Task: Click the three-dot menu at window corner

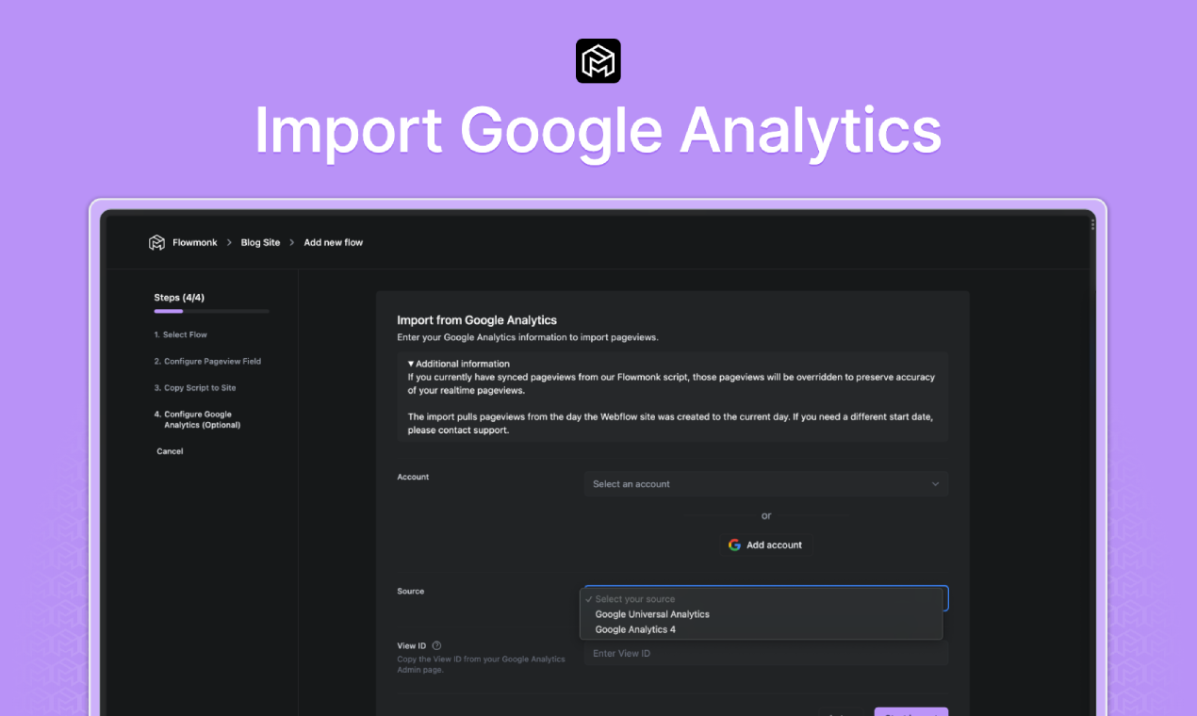Action: [1093, 224]
